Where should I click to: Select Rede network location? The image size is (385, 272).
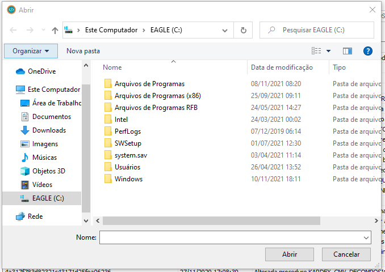coord(35,216)
